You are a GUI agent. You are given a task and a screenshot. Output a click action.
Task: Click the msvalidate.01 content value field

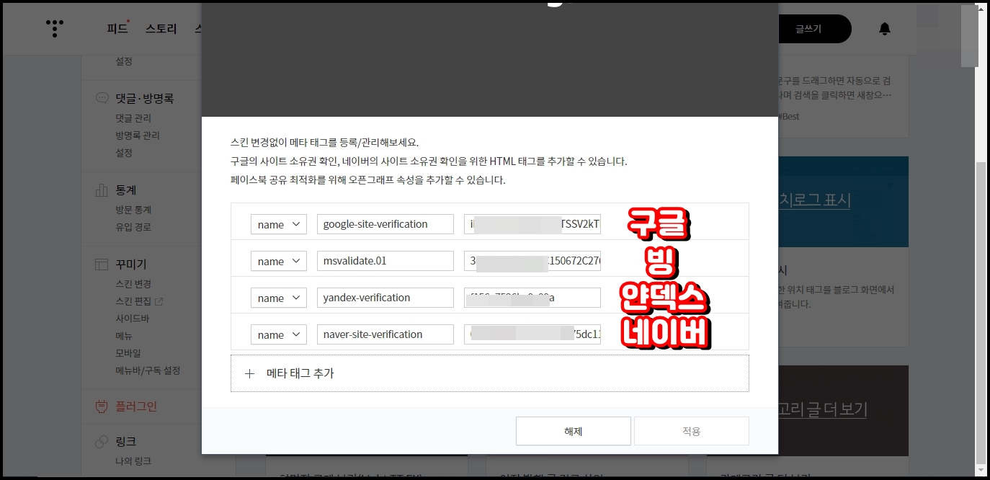532,261
